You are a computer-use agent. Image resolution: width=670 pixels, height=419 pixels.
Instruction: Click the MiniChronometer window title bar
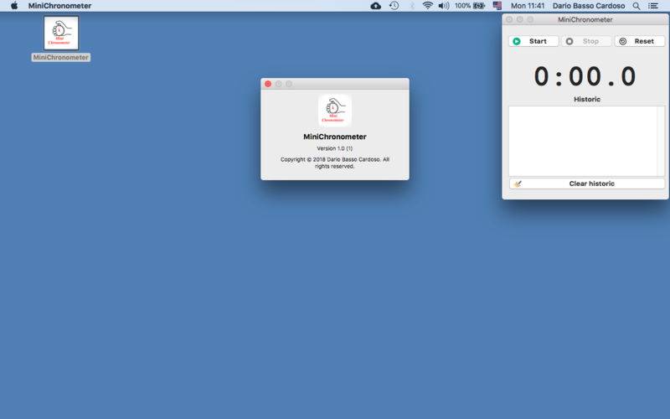585,19
